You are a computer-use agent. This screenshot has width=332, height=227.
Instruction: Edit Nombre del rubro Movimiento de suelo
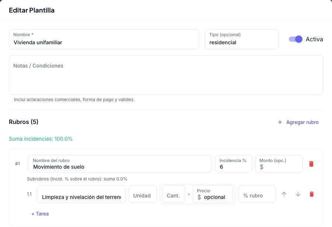click(x=120, y=164)
